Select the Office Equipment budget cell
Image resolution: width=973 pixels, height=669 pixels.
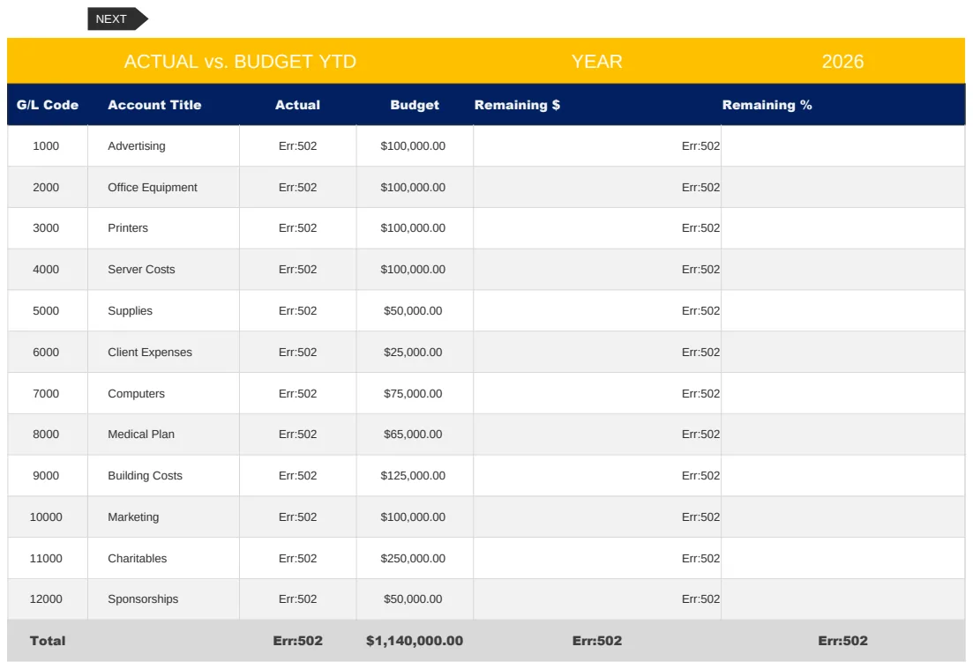coord(415,187)
